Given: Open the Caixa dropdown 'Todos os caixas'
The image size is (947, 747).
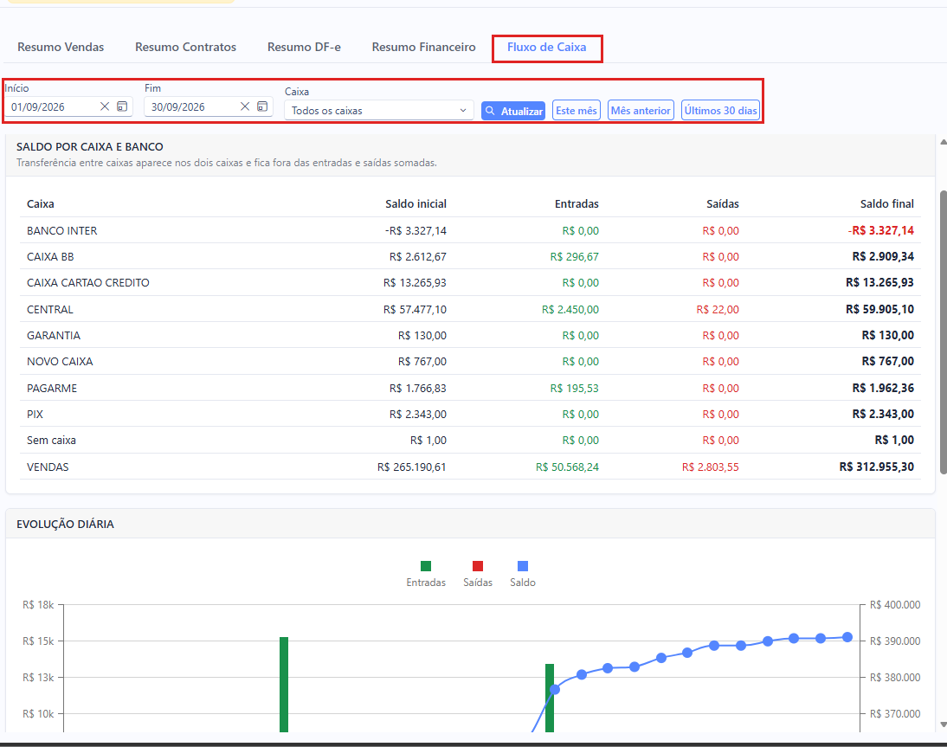Looking at the screenshot, I should (378, 111).
